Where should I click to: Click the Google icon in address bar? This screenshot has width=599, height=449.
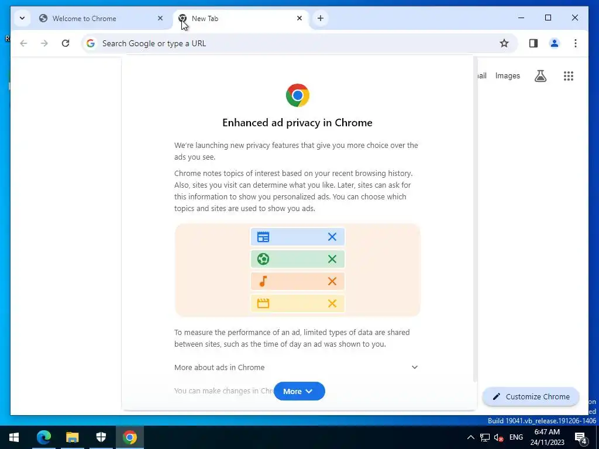(91, 43)
